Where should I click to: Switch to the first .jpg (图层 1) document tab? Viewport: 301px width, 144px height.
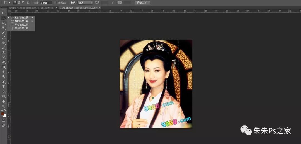coord(32,8)
